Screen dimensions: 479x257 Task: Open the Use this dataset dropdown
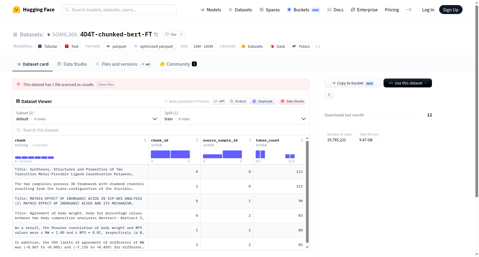(x=407, y=83)
